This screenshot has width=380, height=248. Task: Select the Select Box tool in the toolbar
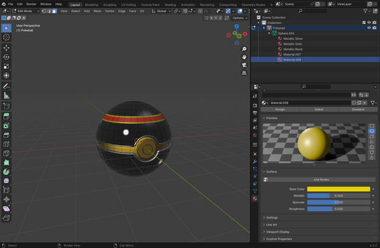tap(6, 28)
